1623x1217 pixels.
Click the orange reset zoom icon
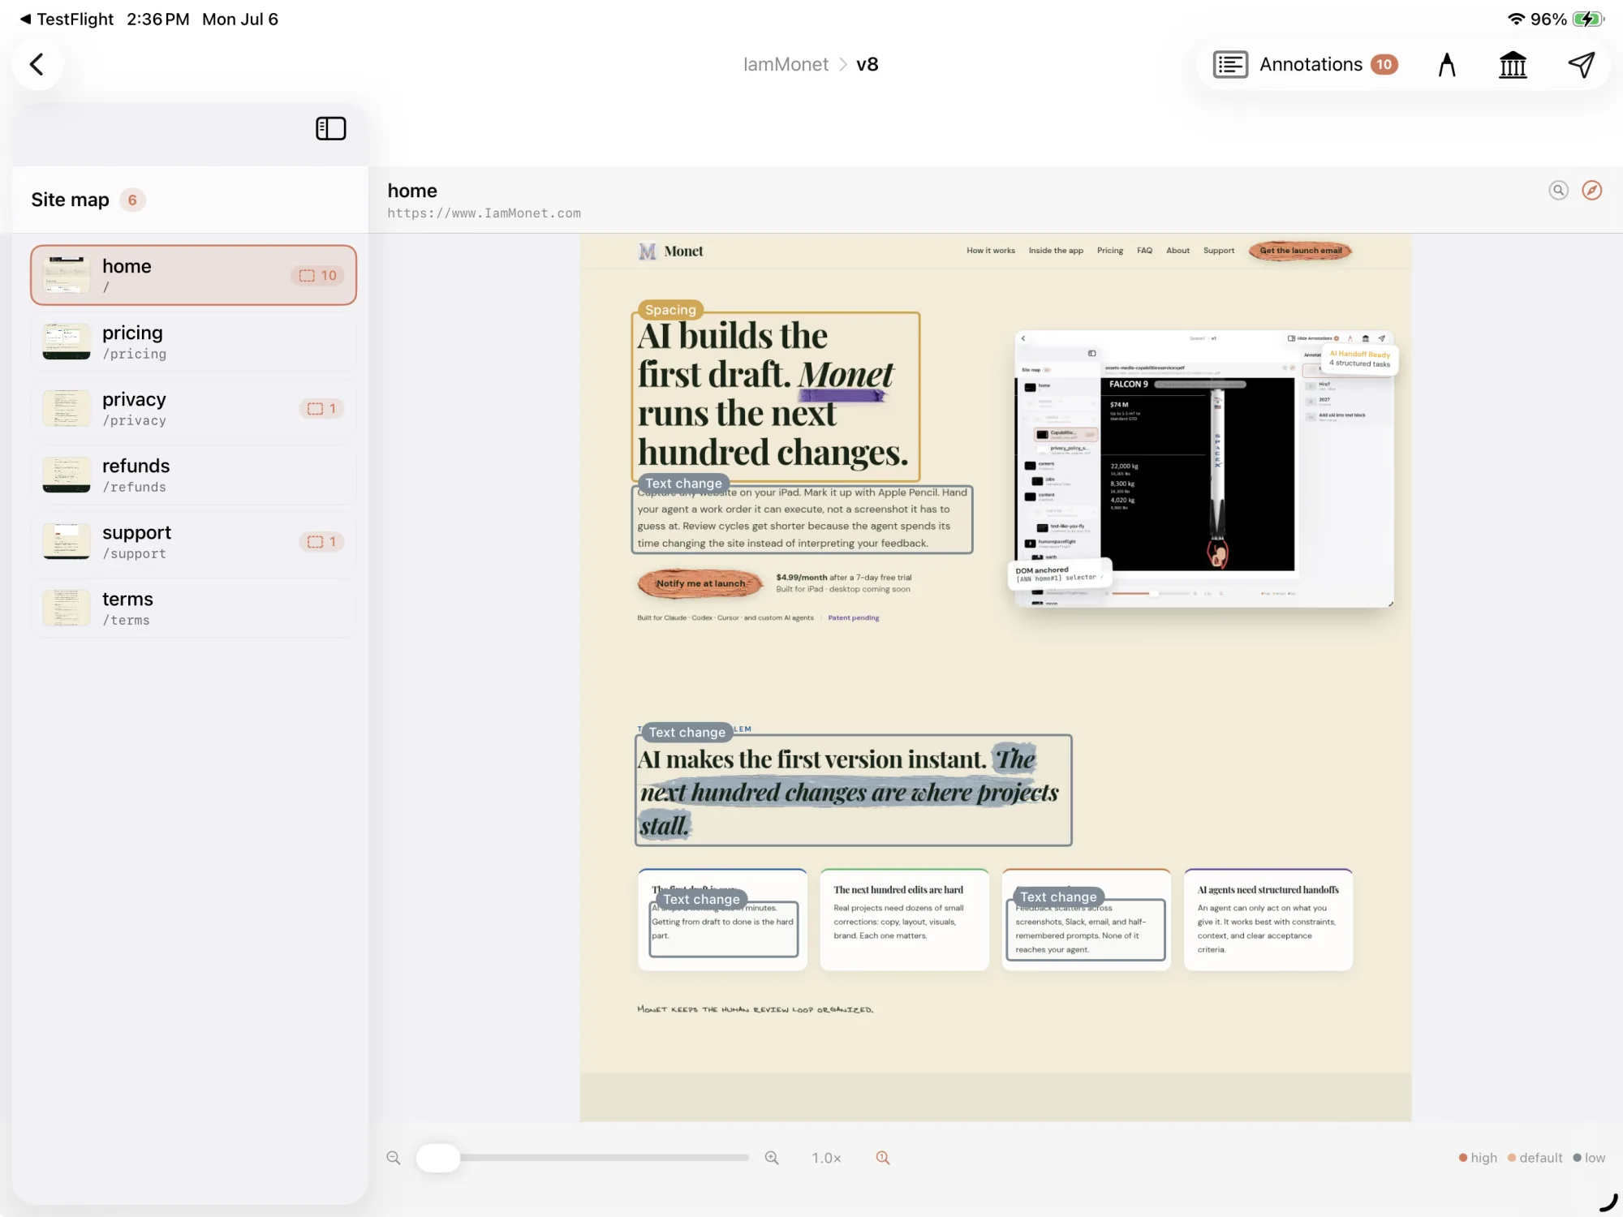coord(883,1158)
